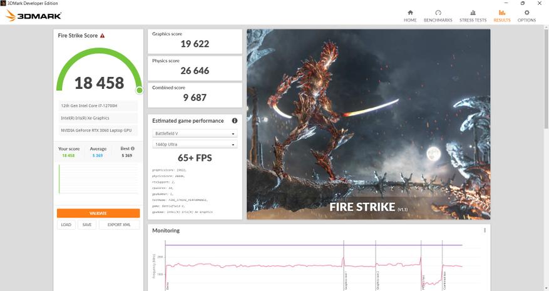Click the Save button

(x=87, y=225)
